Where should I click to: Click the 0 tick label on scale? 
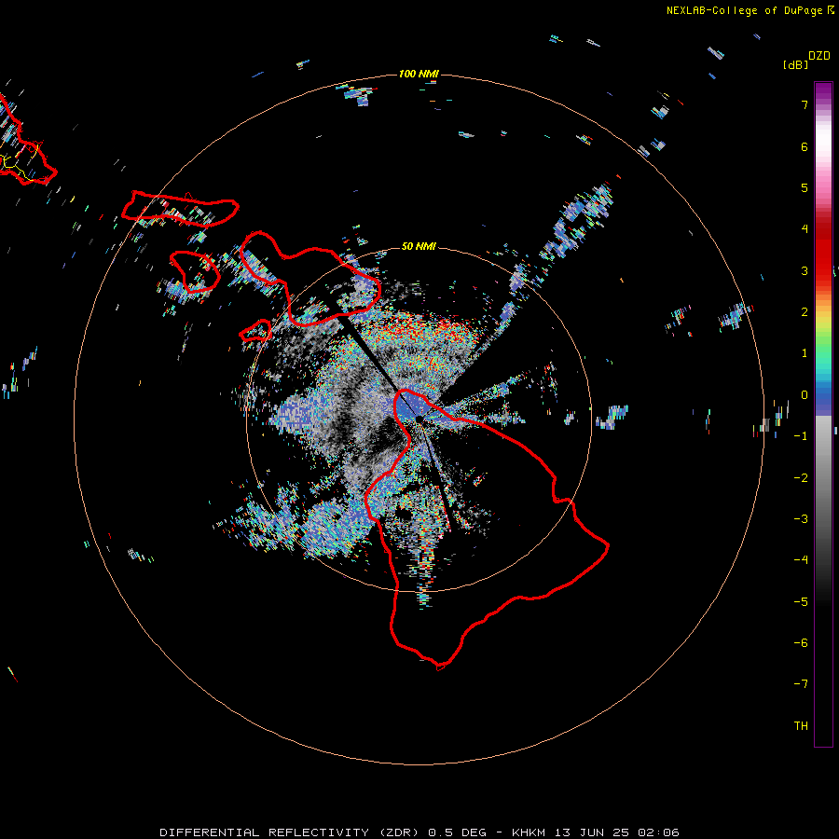click(x=805, y=395)
